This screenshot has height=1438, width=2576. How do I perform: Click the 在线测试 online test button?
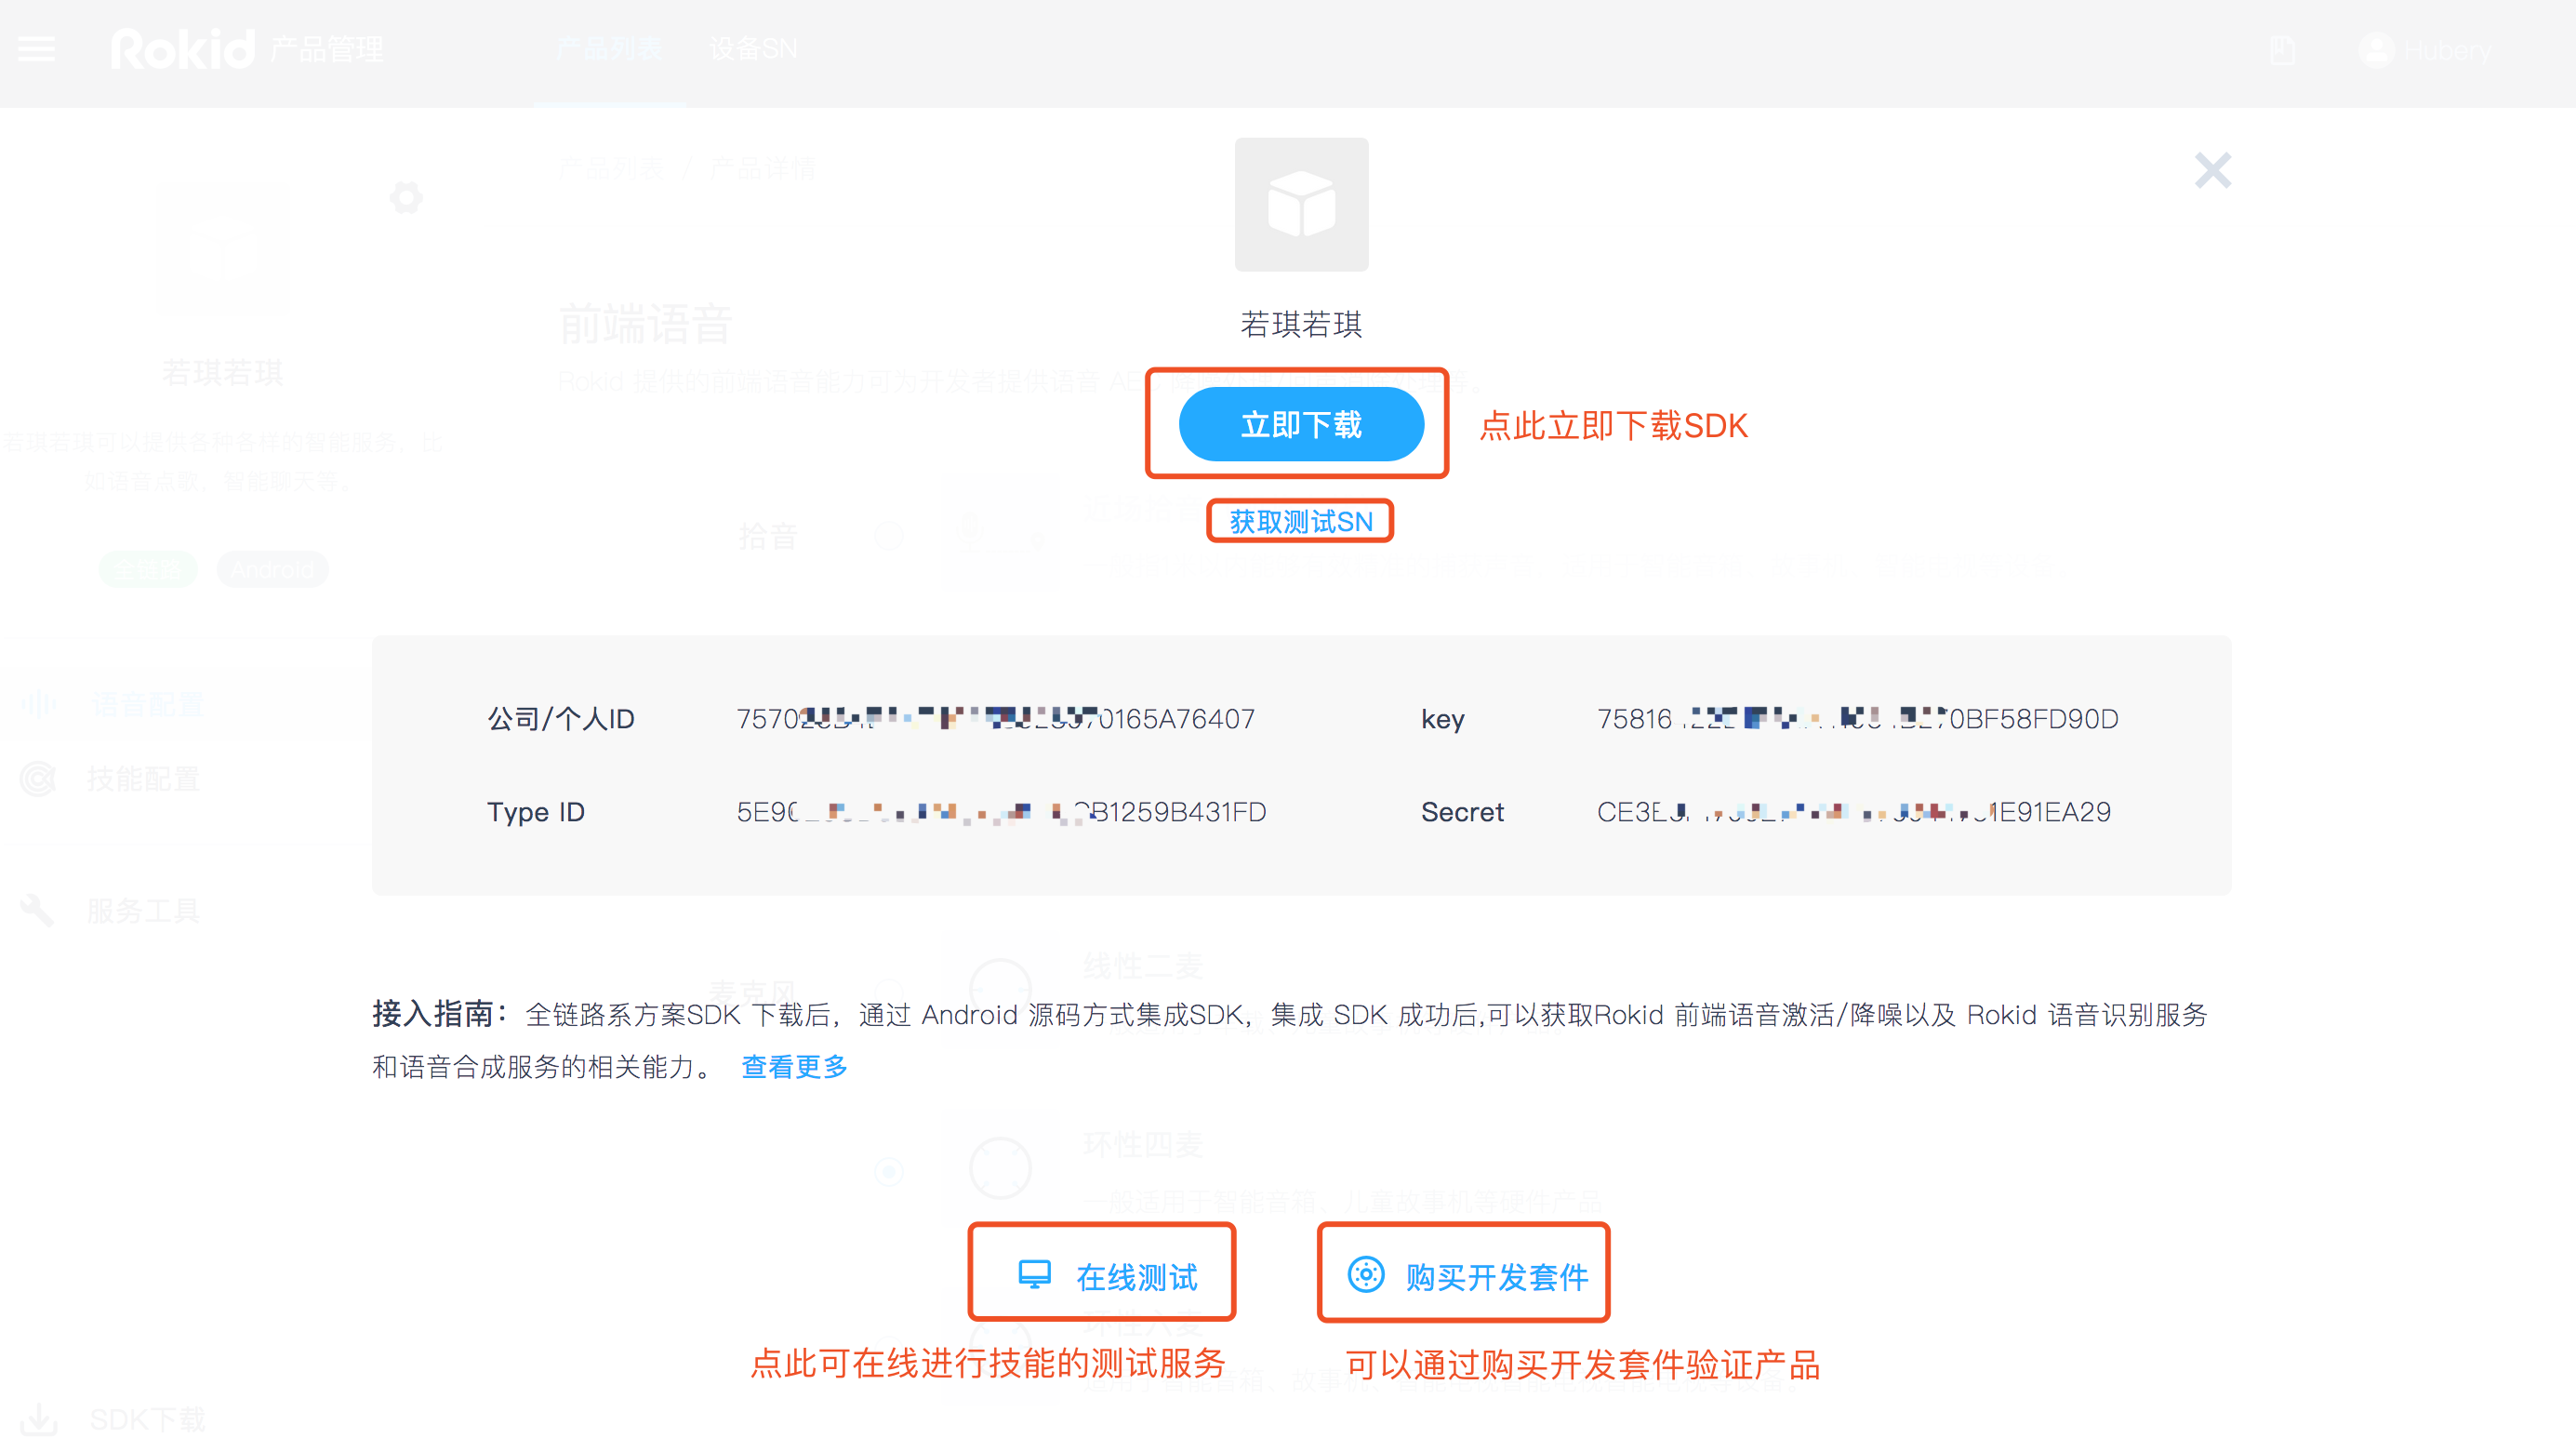pos(1102,1275)
